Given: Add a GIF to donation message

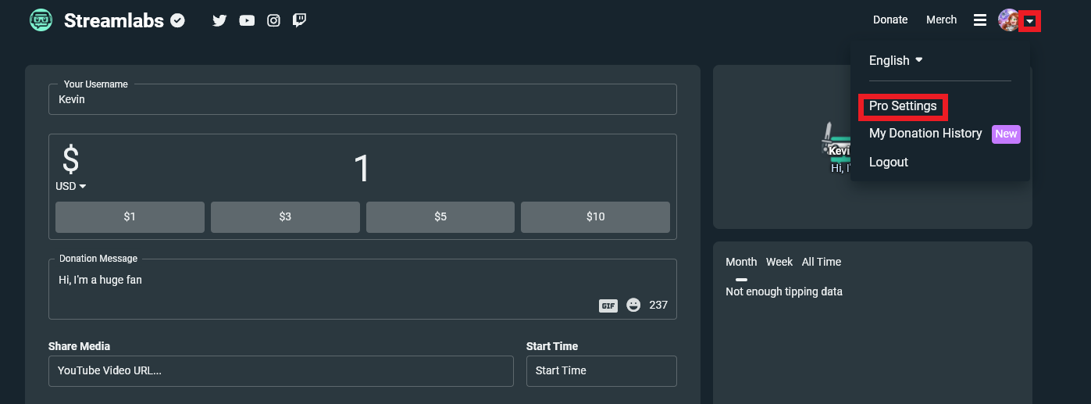Looking at the screenshot, I should tap(608, 306).
